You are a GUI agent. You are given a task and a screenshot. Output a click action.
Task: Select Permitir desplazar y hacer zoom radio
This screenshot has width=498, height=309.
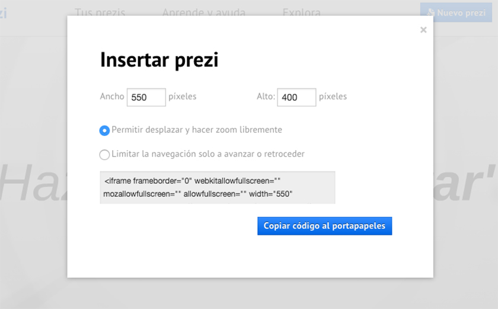[104, 130]
